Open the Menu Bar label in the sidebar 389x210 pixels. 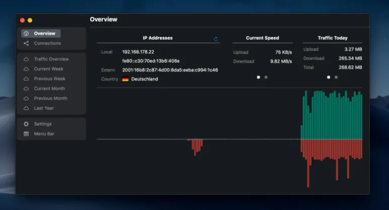click(x=44, y=134)
